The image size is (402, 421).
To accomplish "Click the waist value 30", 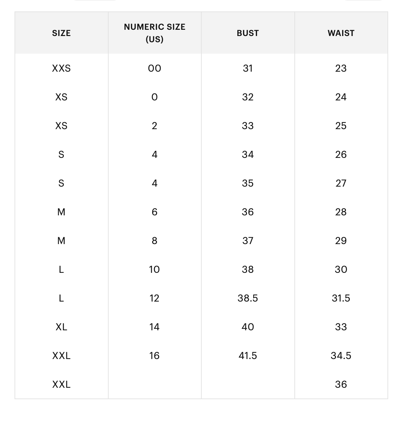I will tap(341, 269).
